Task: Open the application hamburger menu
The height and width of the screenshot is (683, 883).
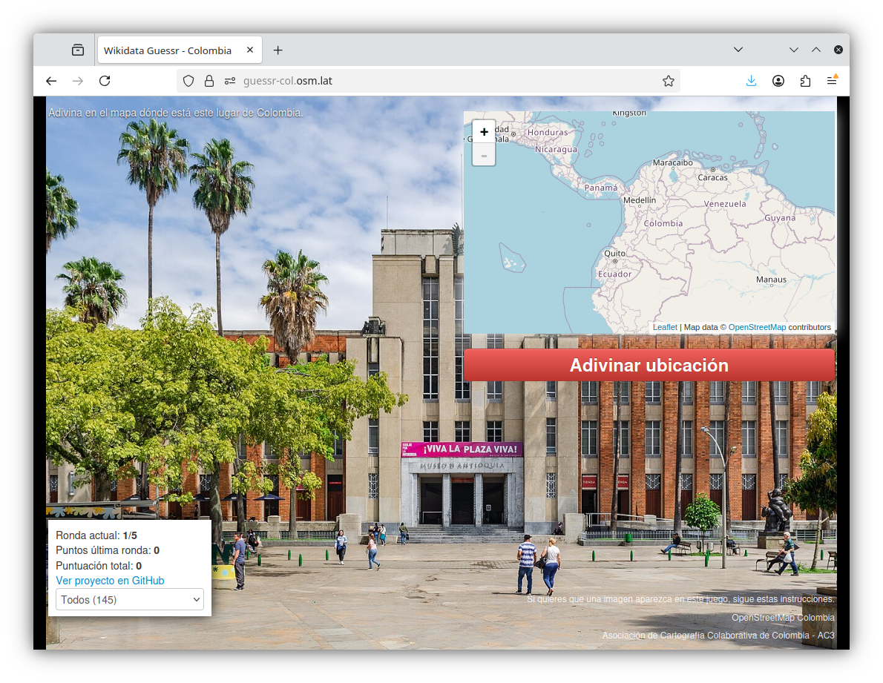Action: click(832, 81)
